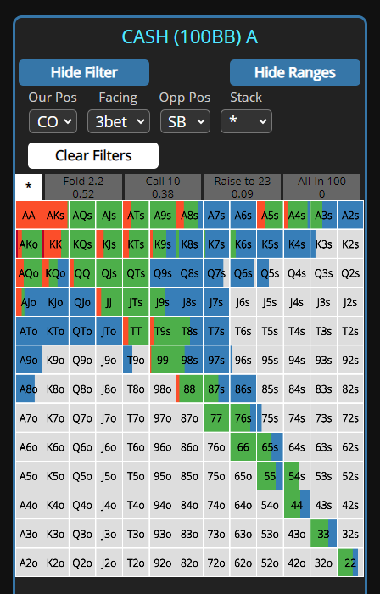Select the AA hand cell
Viewport: 380px width, 594px height.
pos(29,216)
